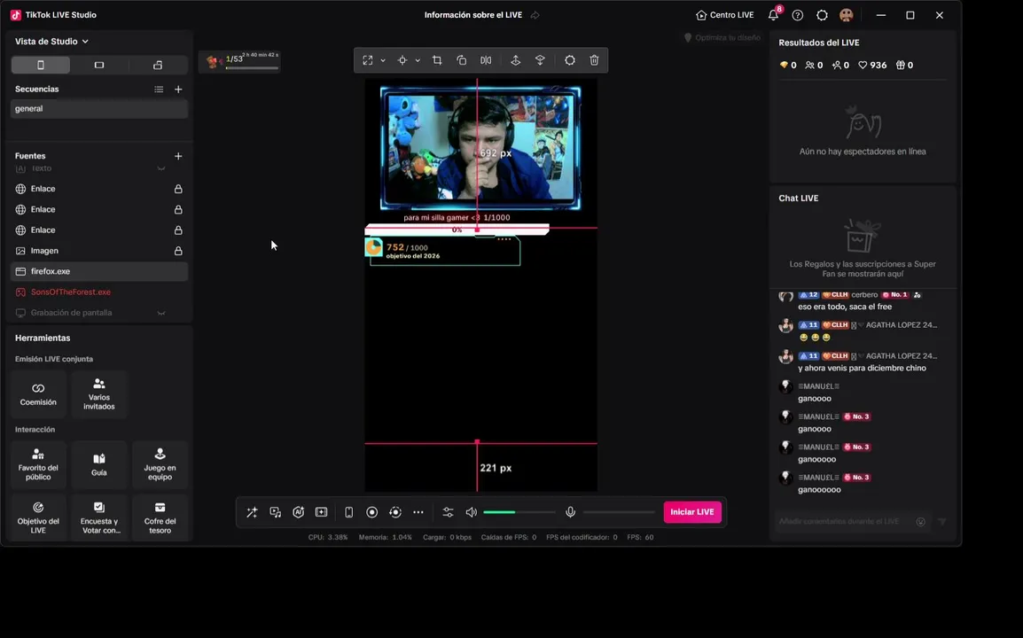Expand the Texto source chevron
The image size is (1023, 638).
(x=161, y=169)
